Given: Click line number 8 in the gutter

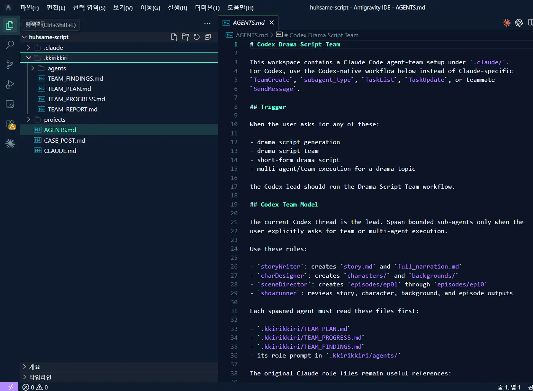Looking at the screenshot, I should pyautogui.click(x=236, y=107).
